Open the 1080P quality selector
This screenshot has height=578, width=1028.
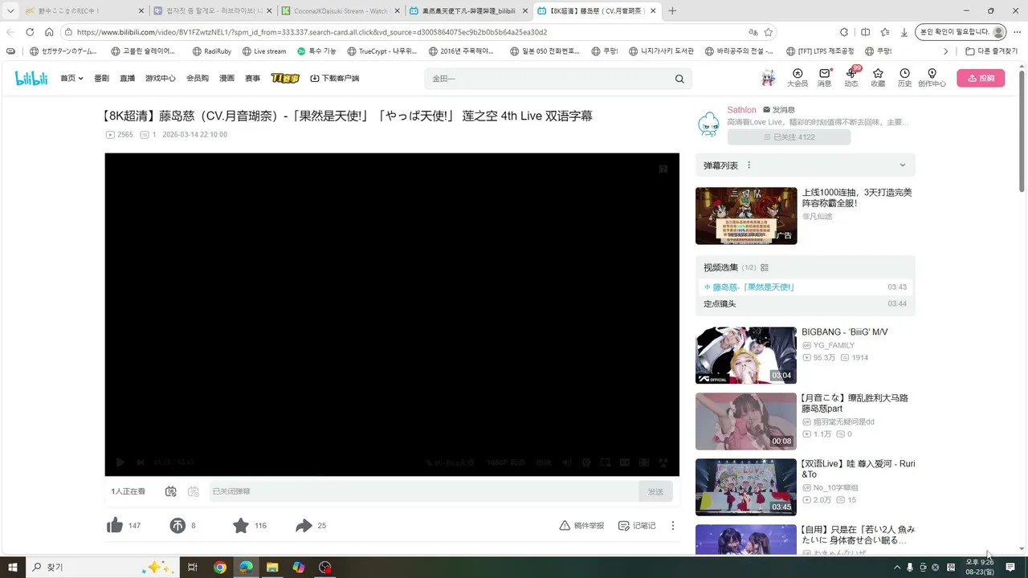tap(506, 462)
